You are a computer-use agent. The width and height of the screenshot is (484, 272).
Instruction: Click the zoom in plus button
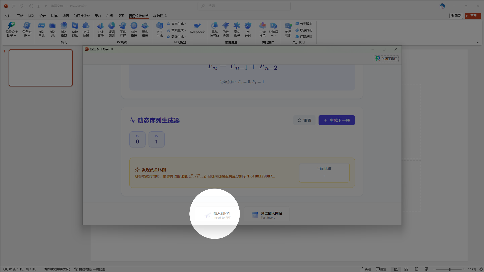tap(464, 269)
